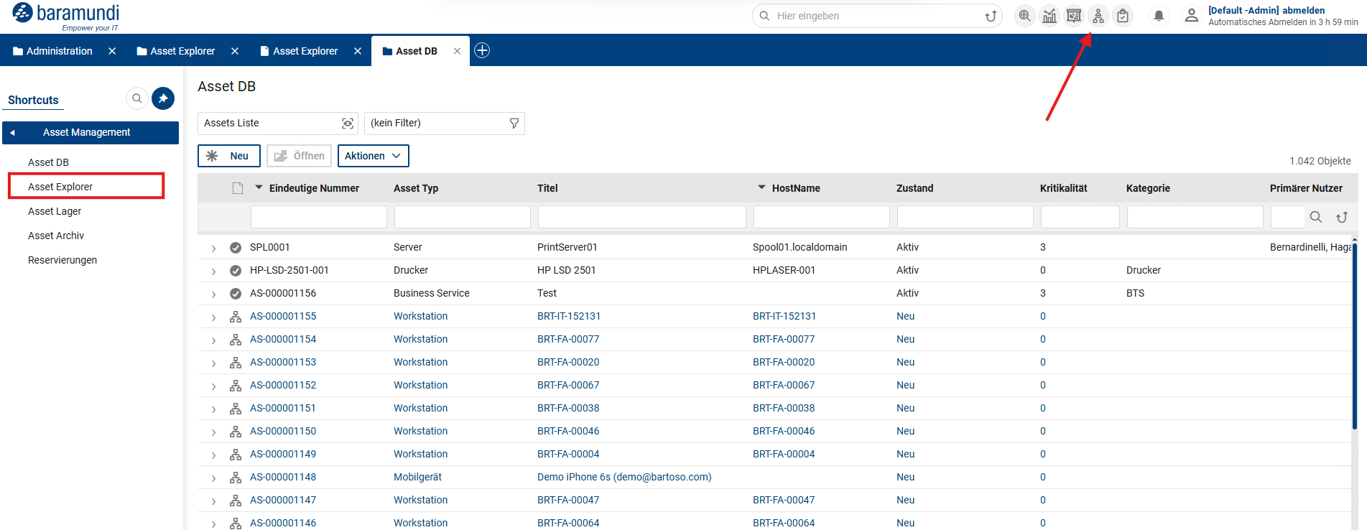The height and width of the screenshot is (530, 1367).
Task: Click the Neu button
Action: [228, 156]
